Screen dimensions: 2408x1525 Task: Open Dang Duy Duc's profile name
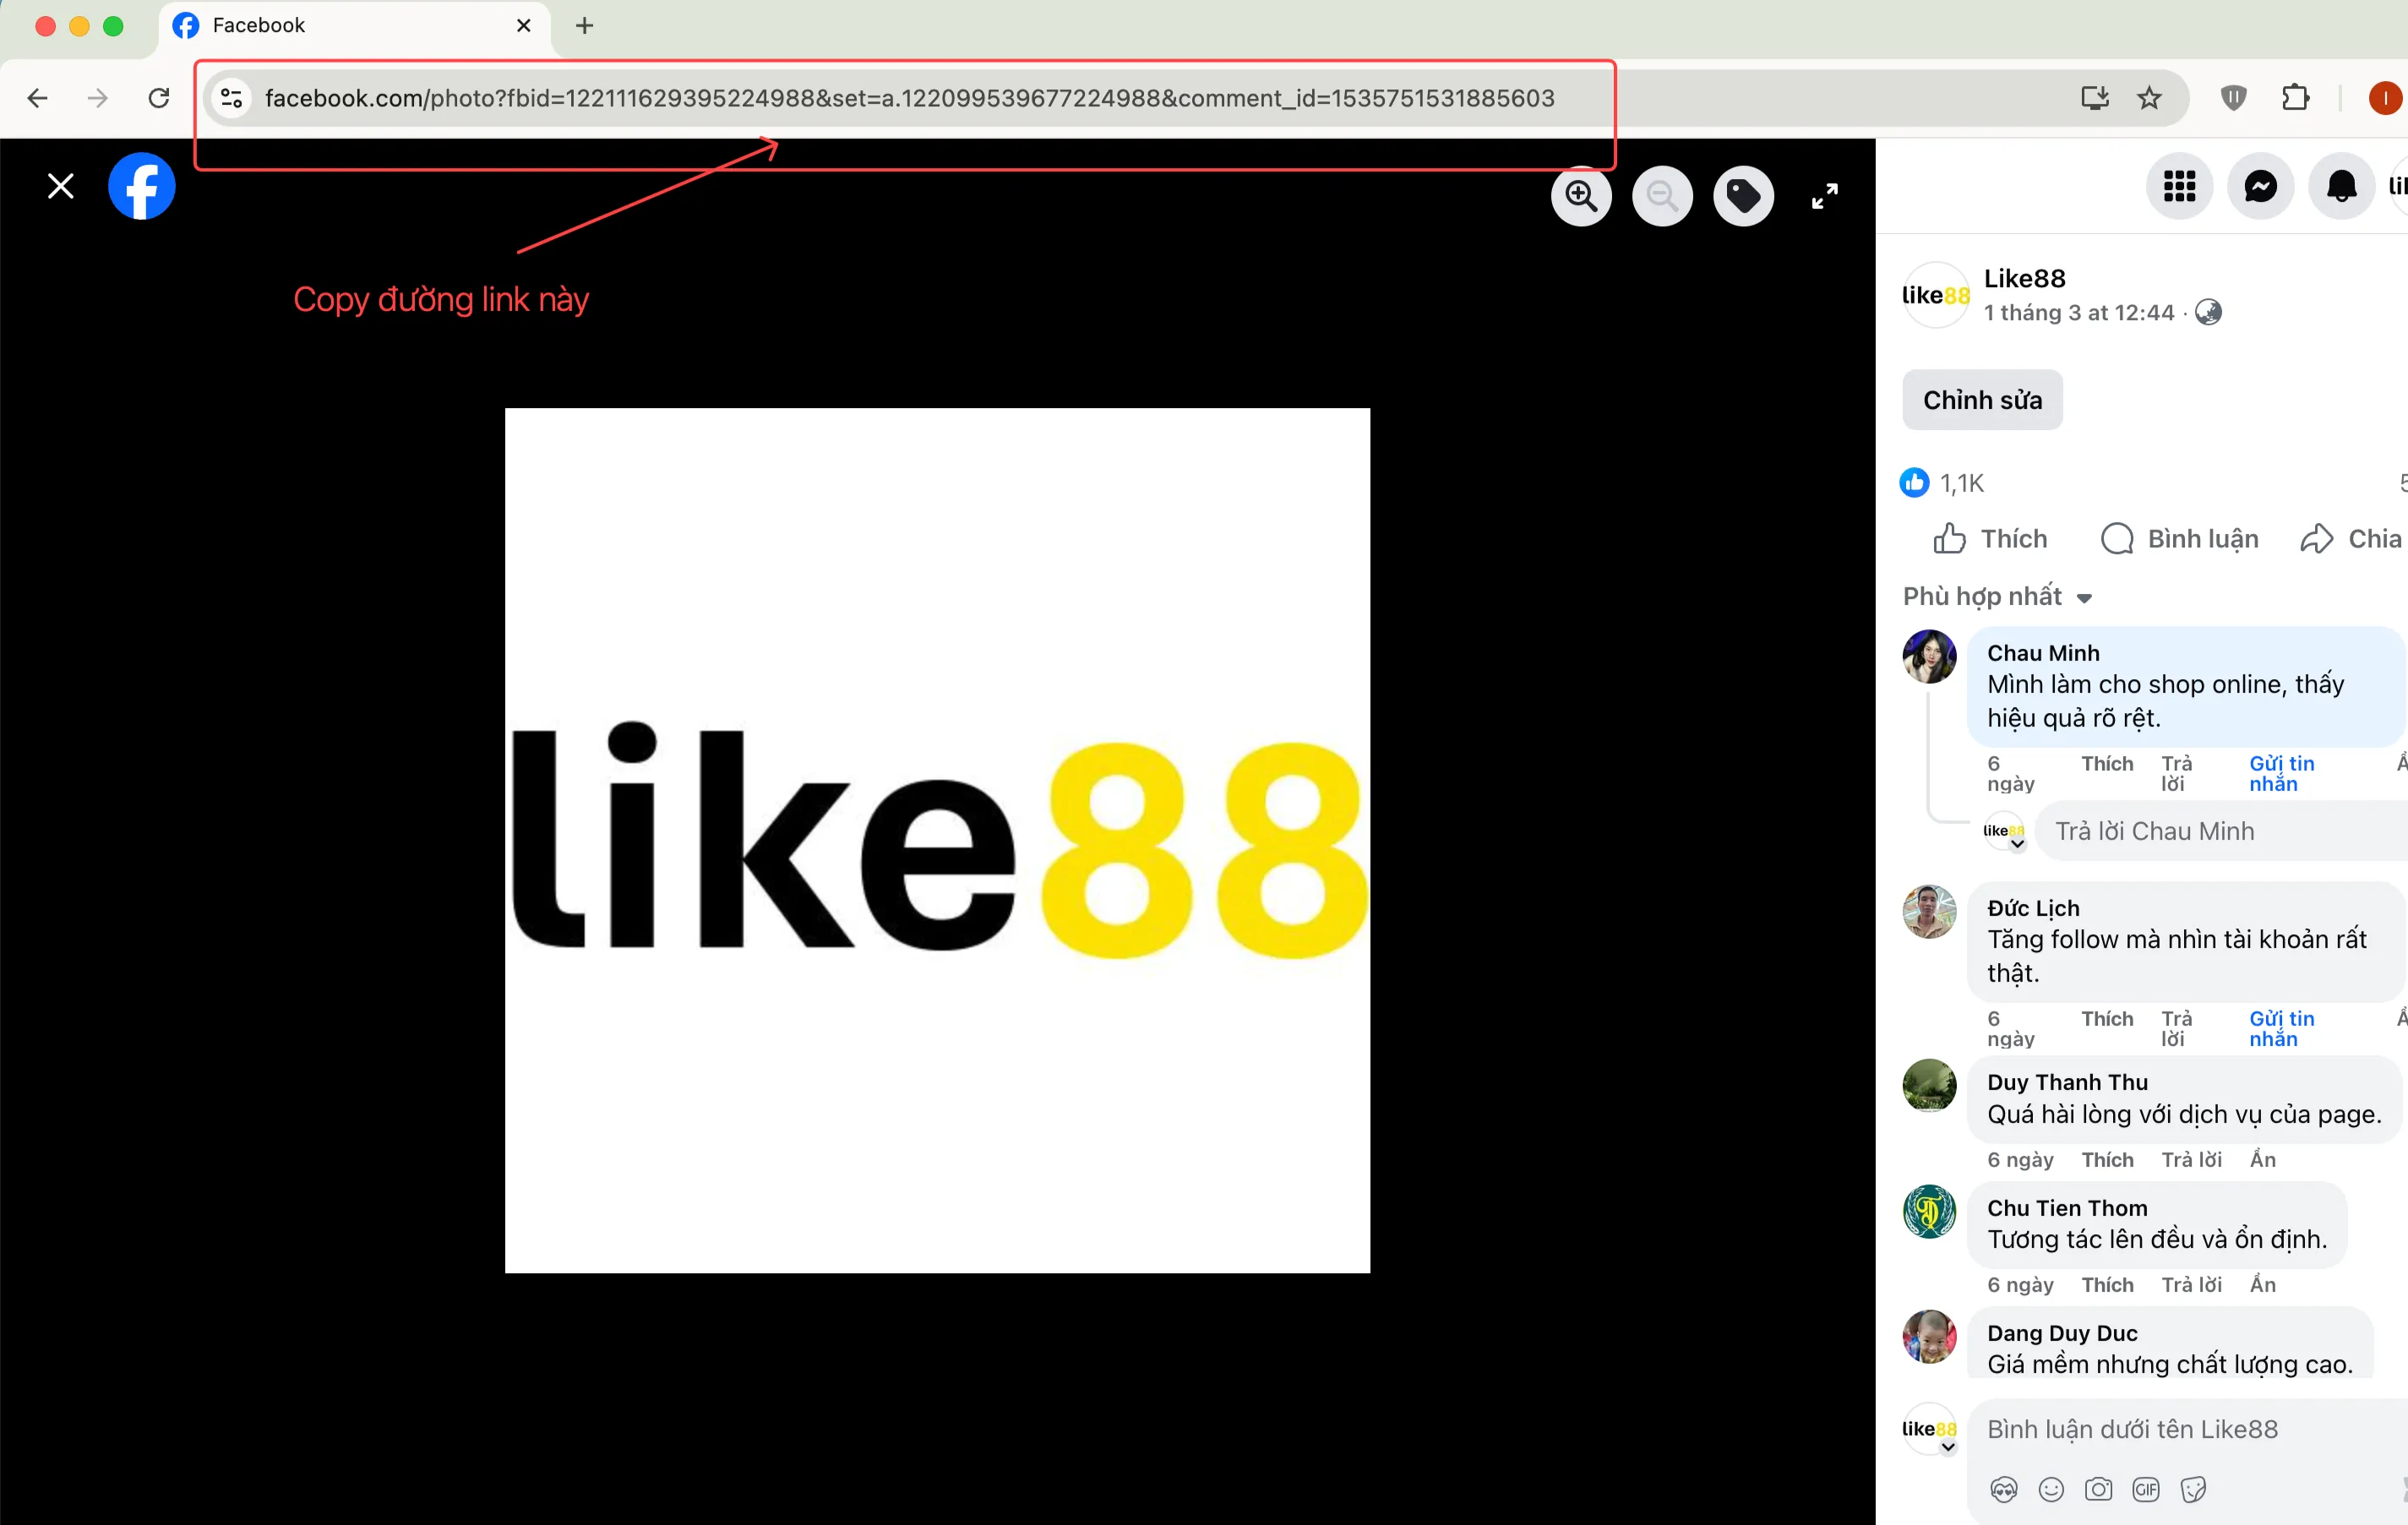[x=2062, y=1333]
